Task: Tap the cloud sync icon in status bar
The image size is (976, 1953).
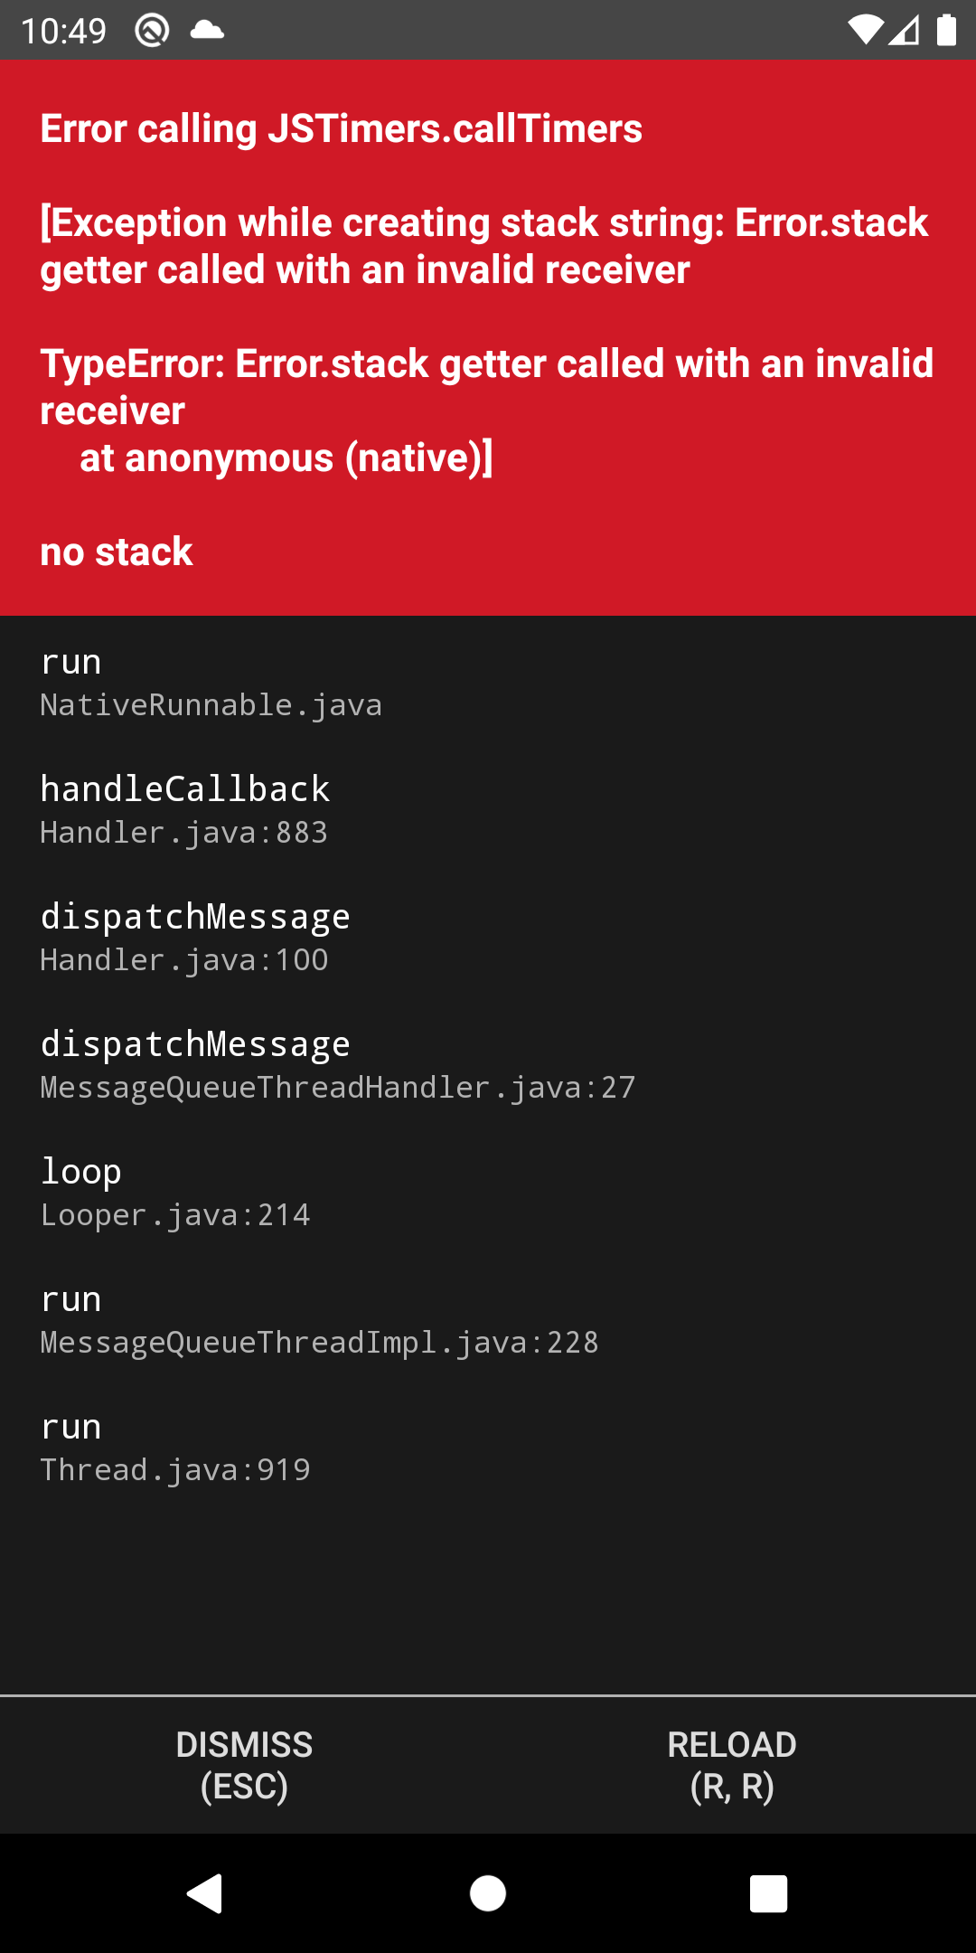Action: (206, 32)
